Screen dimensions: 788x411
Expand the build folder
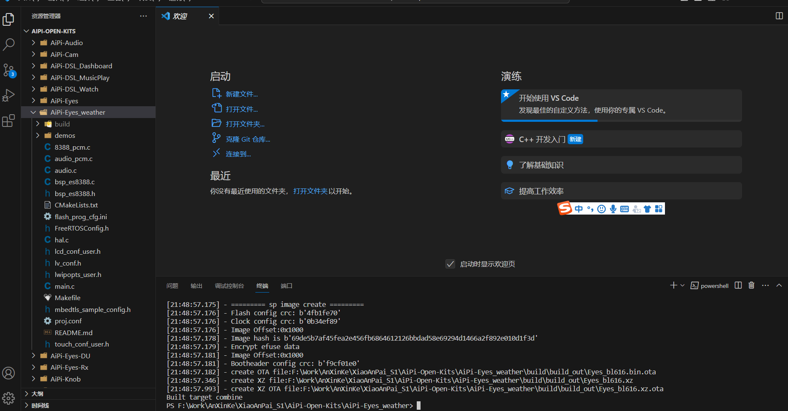coord(88,124)
